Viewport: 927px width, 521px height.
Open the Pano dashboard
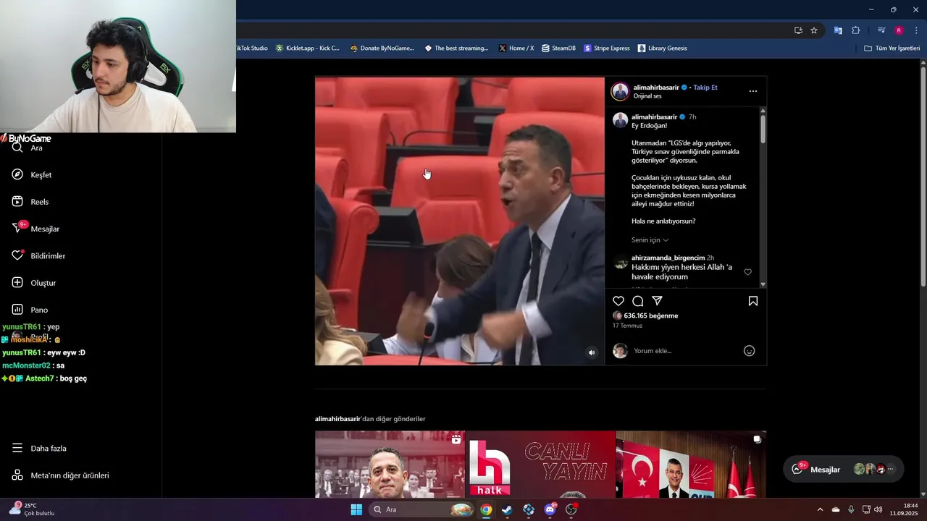[30, 310]
